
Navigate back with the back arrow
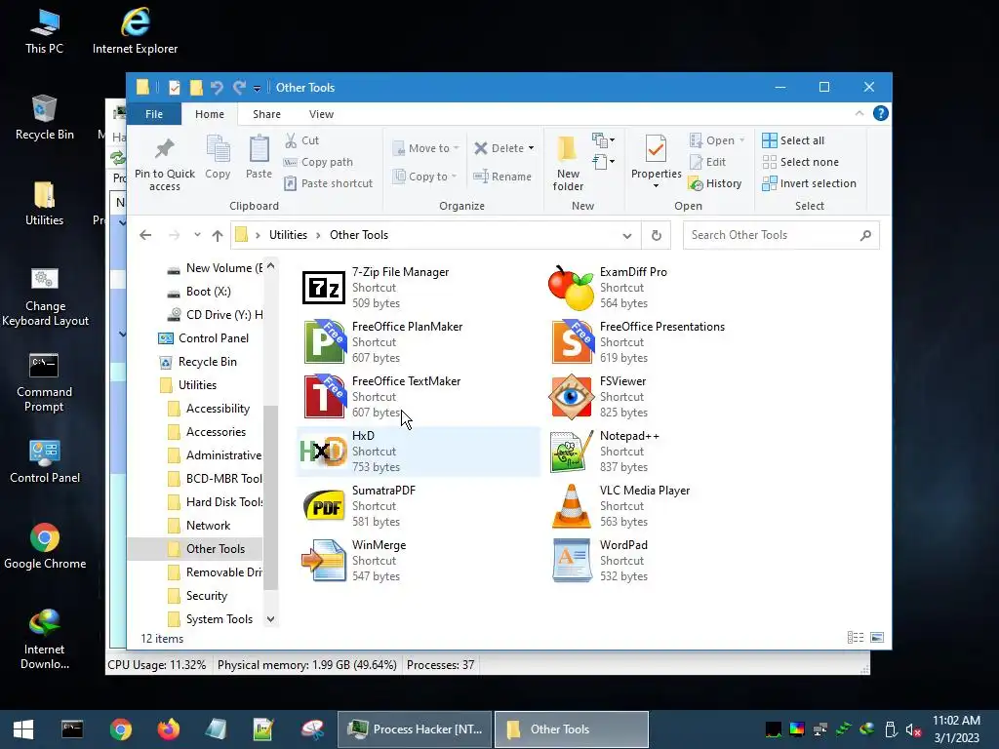[x=145, y=235]
